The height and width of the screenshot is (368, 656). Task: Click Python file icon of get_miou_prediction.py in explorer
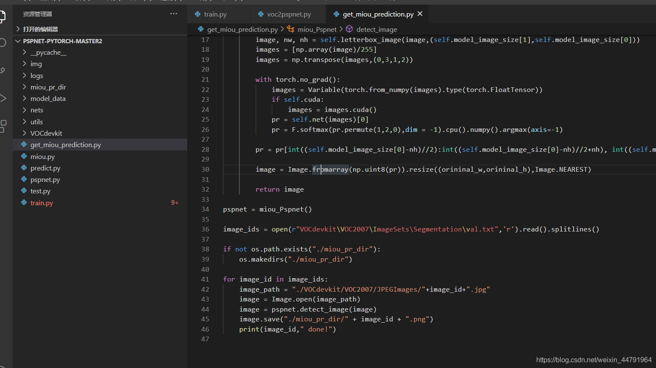24,145
